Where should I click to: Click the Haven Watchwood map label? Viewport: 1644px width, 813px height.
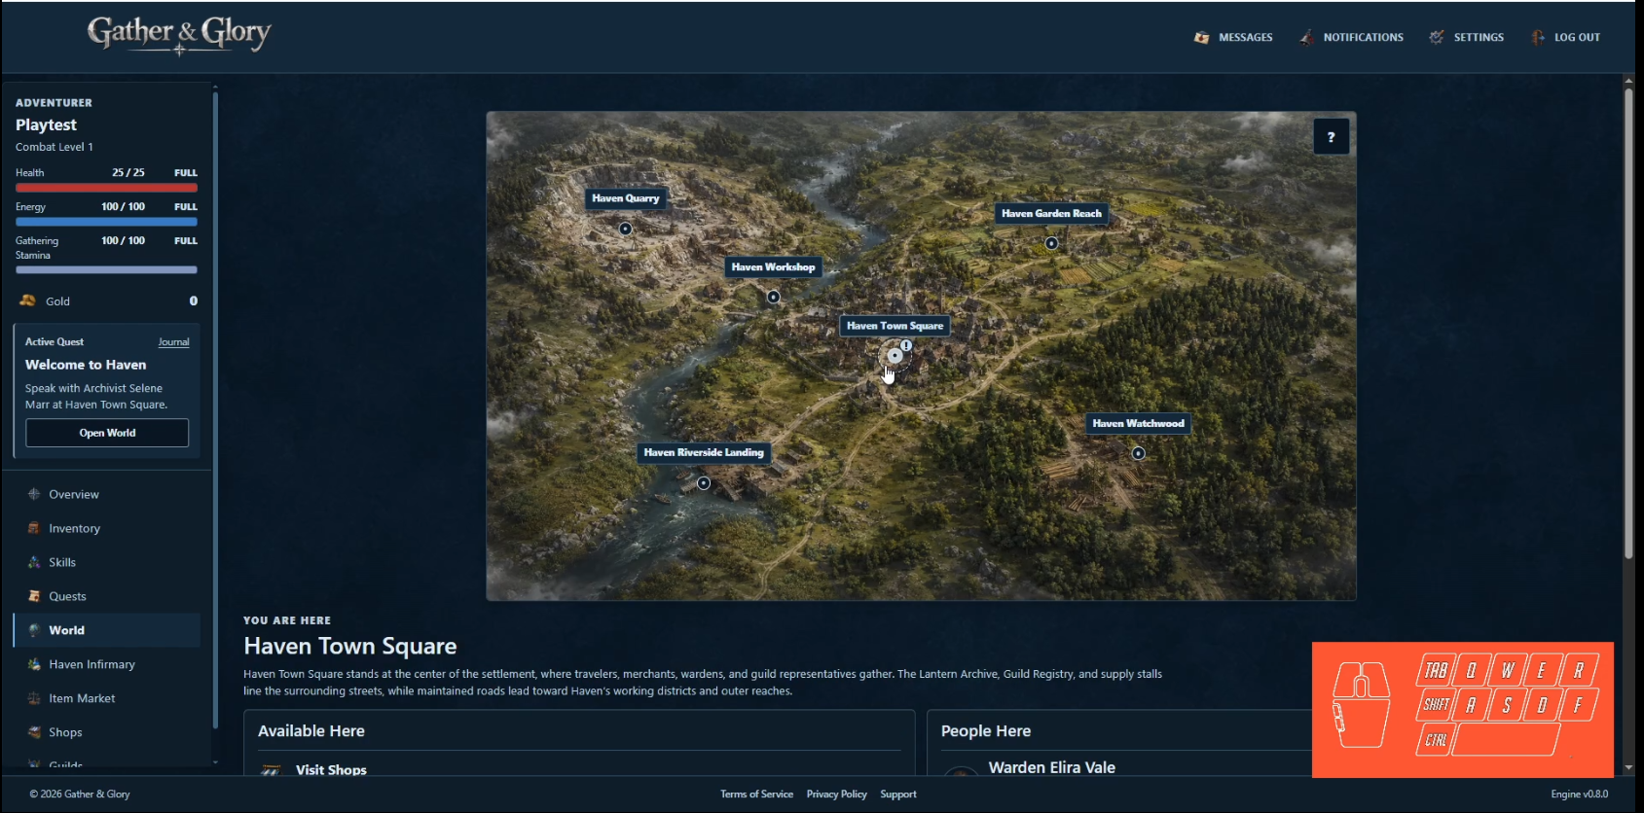(x=1138, y=423)
